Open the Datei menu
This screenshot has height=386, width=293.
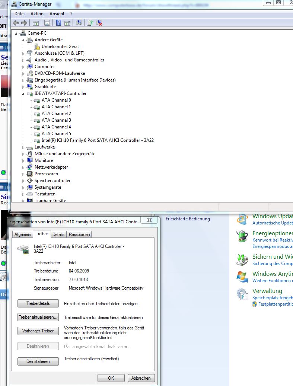(x=19, y=14)
